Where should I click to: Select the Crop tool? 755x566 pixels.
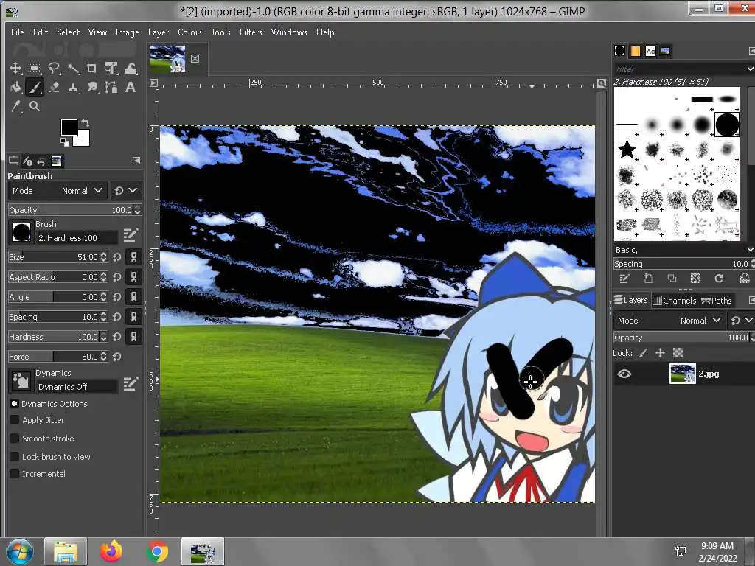click(x=92, y=68)
